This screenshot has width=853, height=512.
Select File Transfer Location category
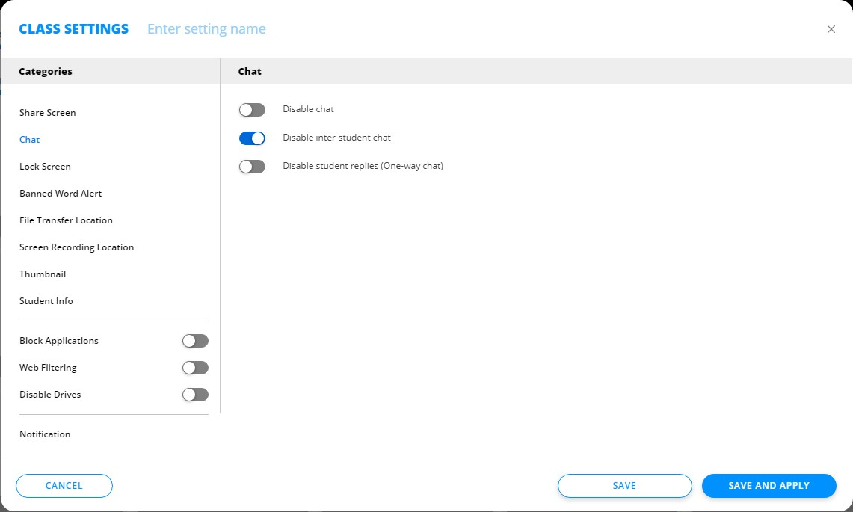(66, 220)
